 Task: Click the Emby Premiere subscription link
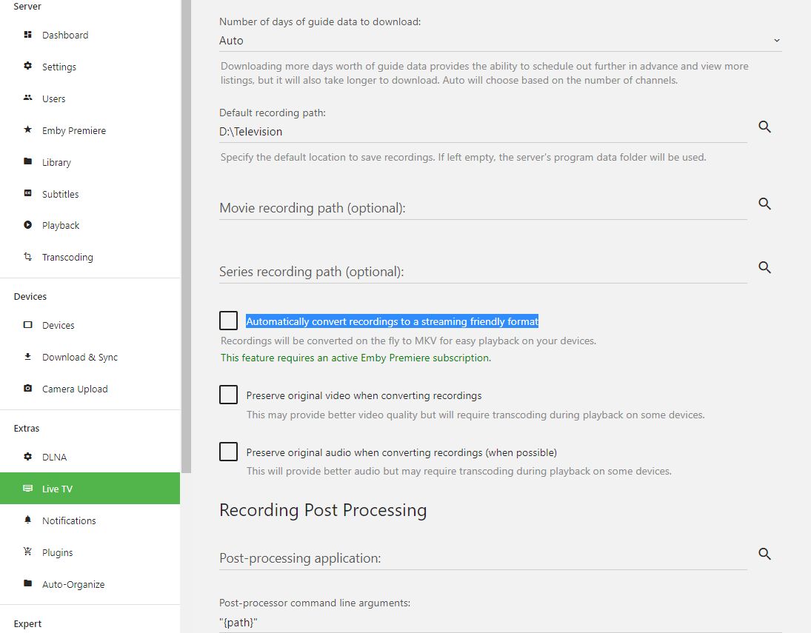click(356, 358)
